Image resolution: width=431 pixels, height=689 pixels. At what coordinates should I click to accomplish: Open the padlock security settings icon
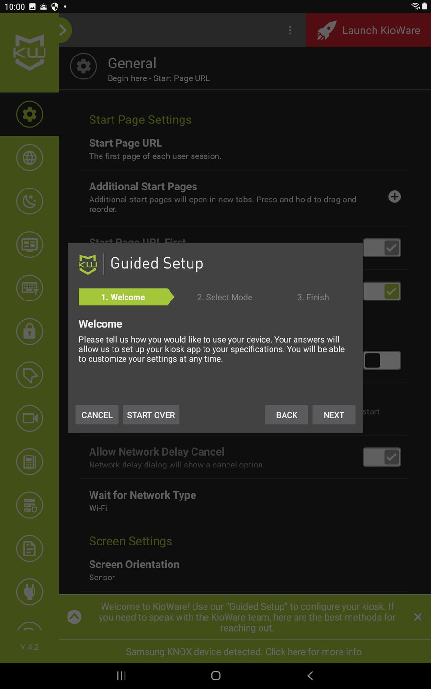(30, 331)
